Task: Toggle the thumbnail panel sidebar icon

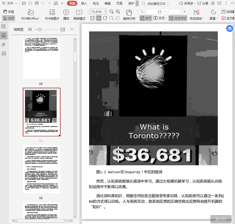Action: [4, 35]
